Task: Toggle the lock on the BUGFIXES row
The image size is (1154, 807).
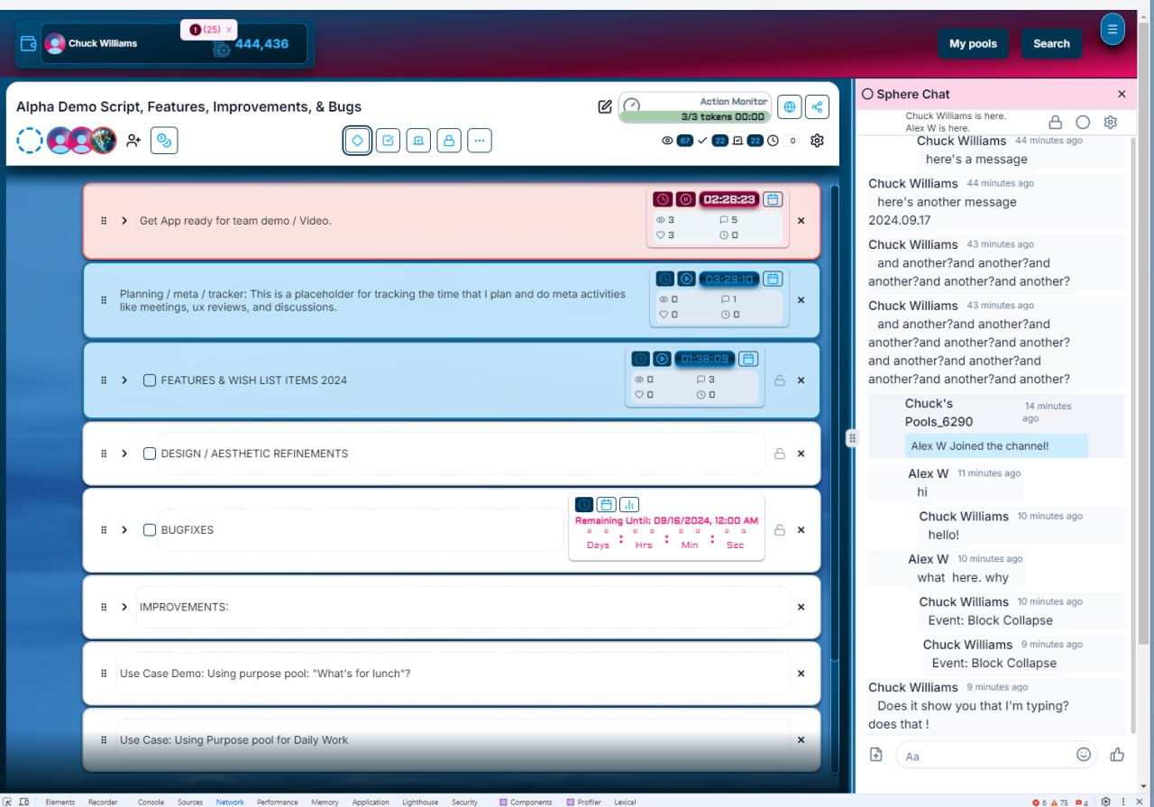Action: (x=780, y=530)
